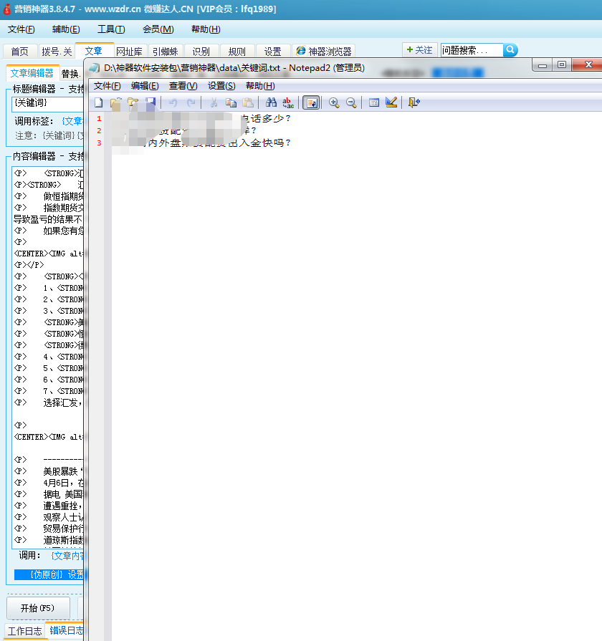Open the 工具(T) menu in main window
602x641 pixels.
click(111, 29)
